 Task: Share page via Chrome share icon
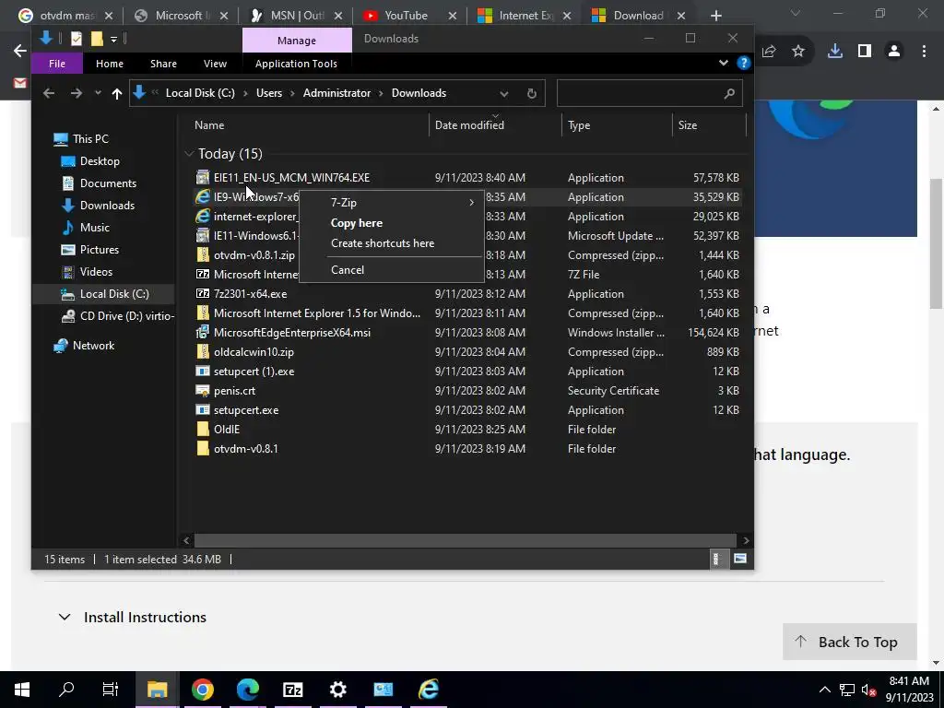[769, 52]
